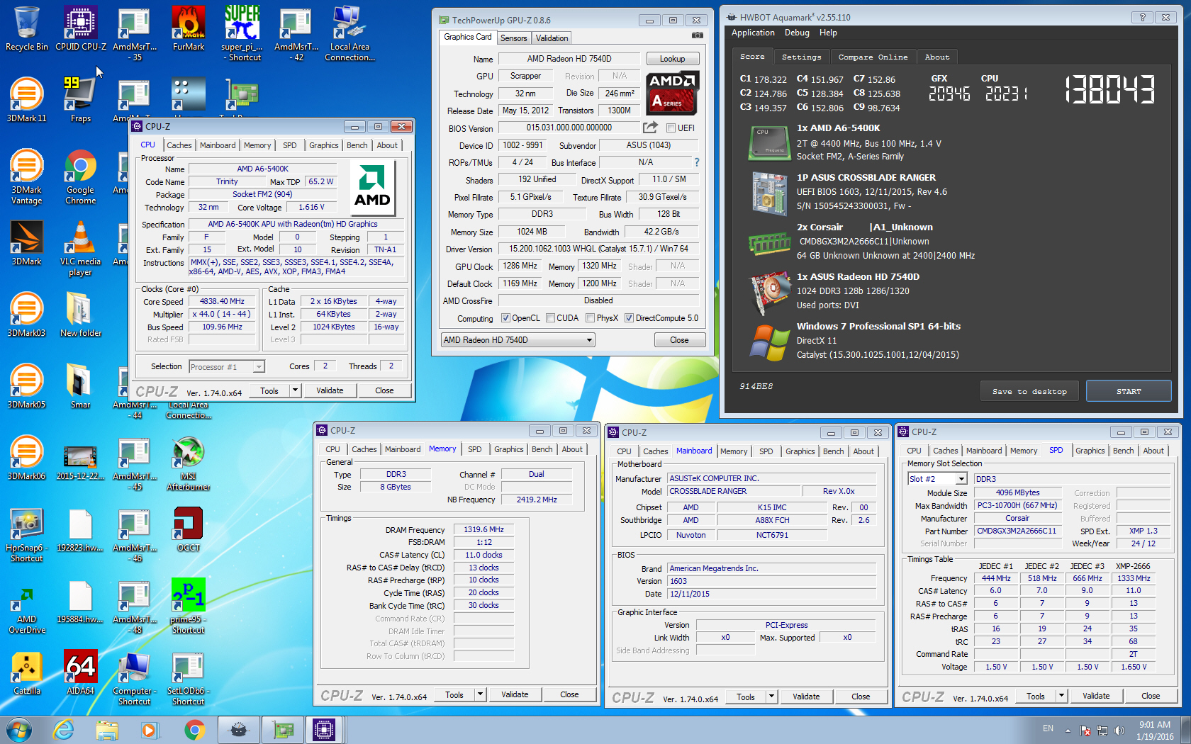This screenshot has height=744, width=1191.
Task: Open the FurMark desktop icon
Action: pos(189,28)
